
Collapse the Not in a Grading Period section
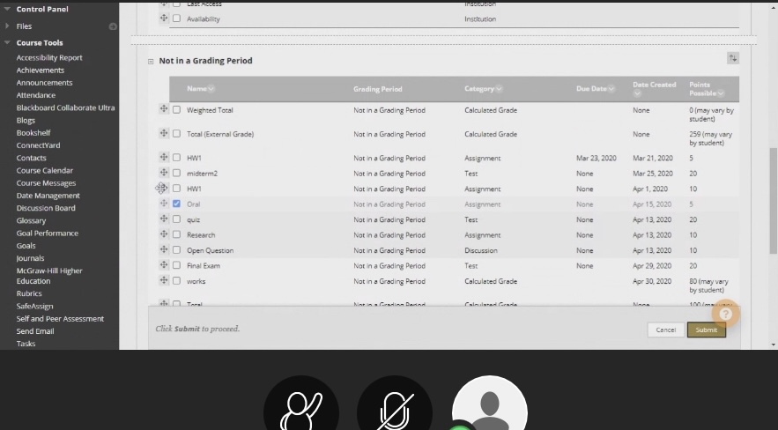click(151, 62)
